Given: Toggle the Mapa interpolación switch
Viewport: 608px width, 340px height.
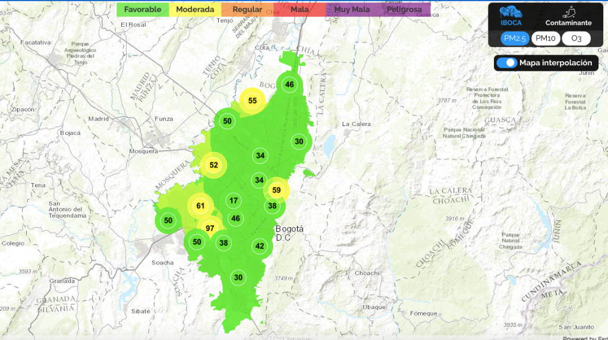Looking at the screenshot, I should point(507,63).
